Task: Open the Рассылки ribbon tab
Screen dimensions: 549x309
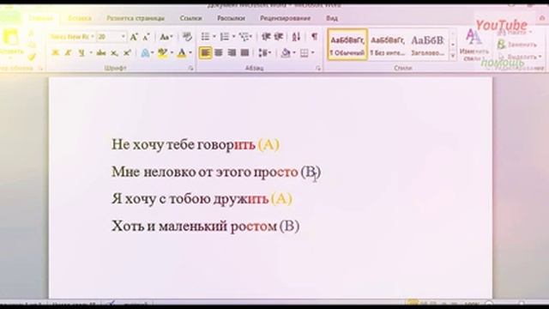Action: tap(231, 18)
